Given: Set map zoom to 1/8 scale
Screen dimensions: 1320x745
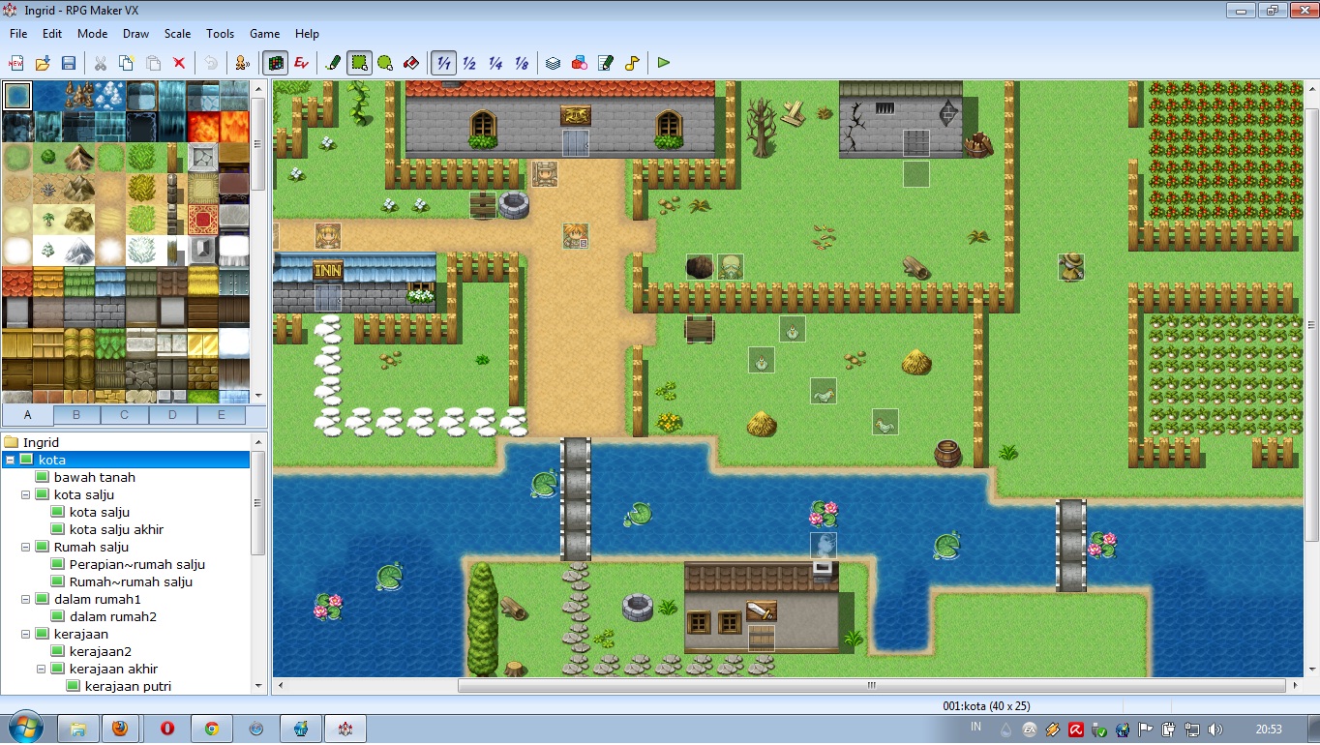Looking at the screenshot, I should [x=522, y=63].
